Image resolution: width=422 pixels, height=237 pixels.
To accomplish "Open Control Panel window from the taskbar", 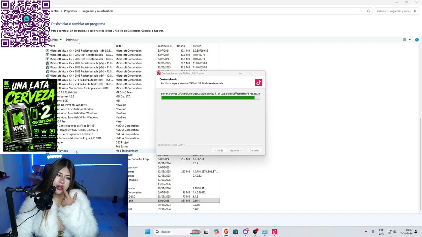I will 265,232.
